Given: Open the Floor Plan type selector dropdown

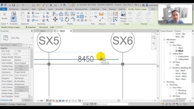Looking at the screenshot, I should pos(32,38).
